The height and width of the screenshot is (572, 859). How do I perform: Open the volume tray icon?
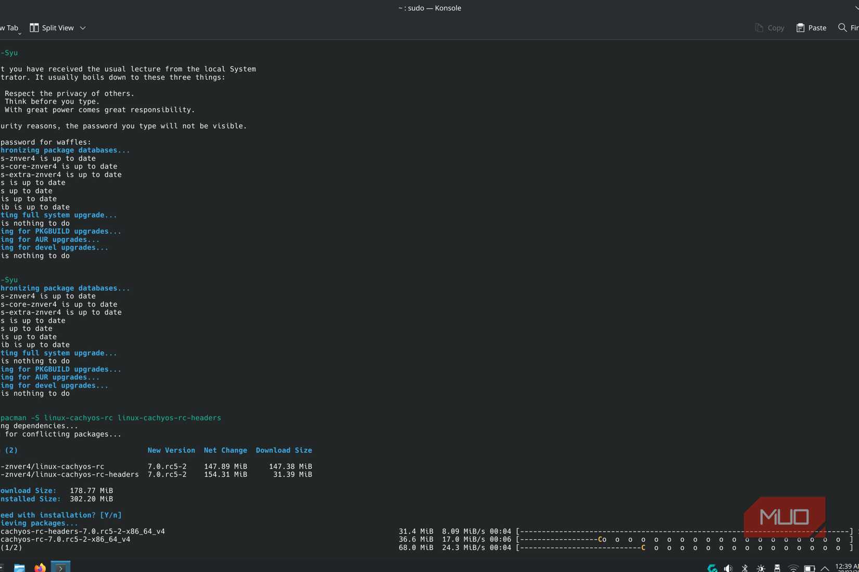click(x=728, y=568)
